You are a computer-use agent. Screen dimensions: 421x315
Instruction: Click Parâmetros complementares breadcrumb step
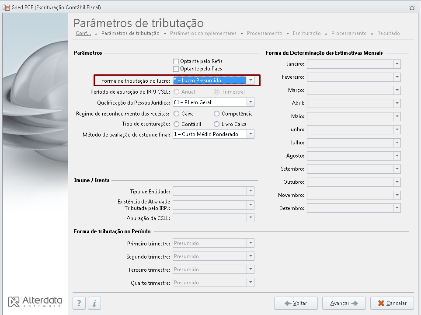pyautogui.click(x=203, y=33)
